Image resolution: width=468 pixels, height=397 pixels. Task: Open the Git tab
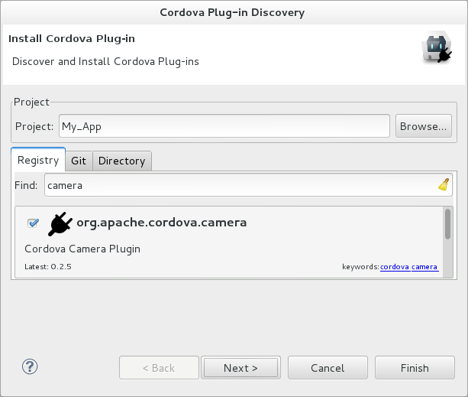(x=79, y=161)
